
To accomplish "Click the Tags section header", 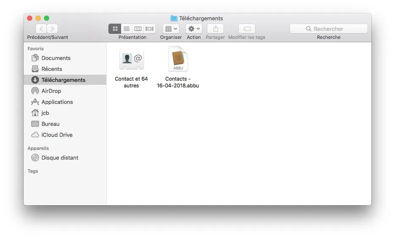I will [33, 171].
